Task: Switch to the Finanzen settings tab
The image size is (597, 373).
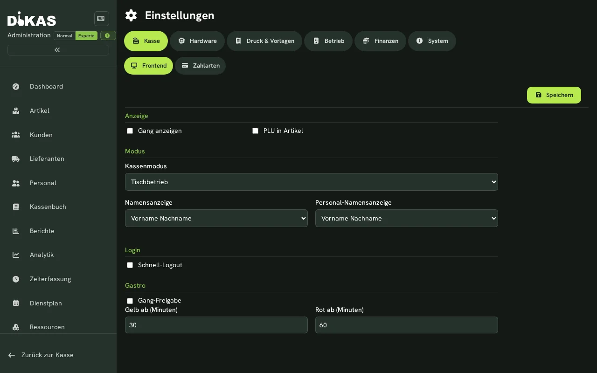Action: 380,41
